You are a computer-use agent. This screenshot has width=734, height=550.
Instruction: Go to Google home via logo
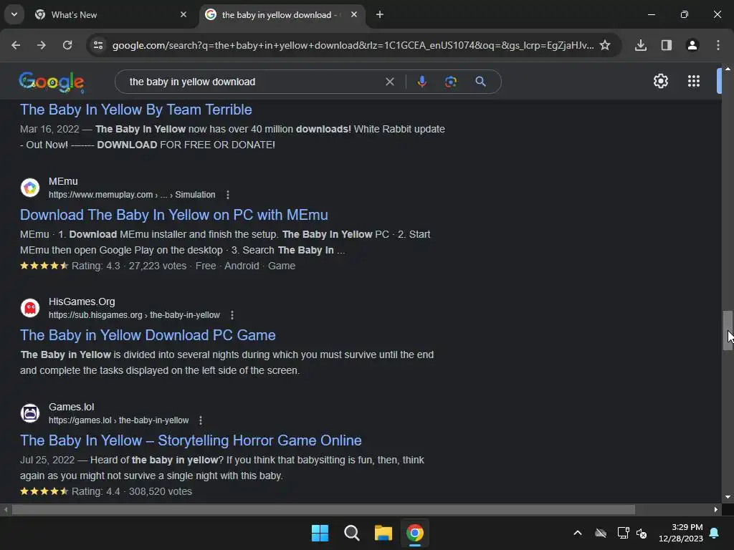click(52, 82)
